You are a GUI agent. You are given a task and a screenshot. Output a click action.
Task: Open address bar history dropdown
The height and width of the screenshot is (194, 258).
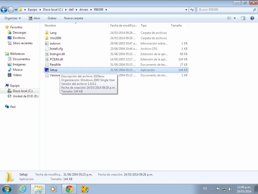[186, 10]
